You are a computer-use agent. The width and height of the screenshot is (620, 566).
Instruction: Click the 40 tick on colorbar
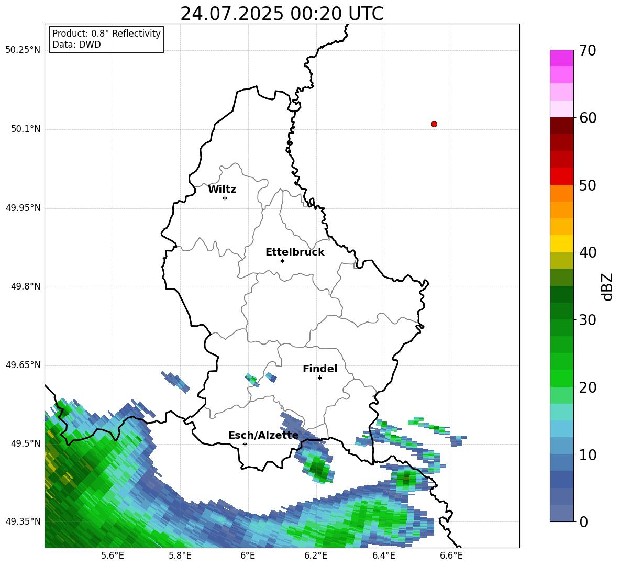point(588,252)
